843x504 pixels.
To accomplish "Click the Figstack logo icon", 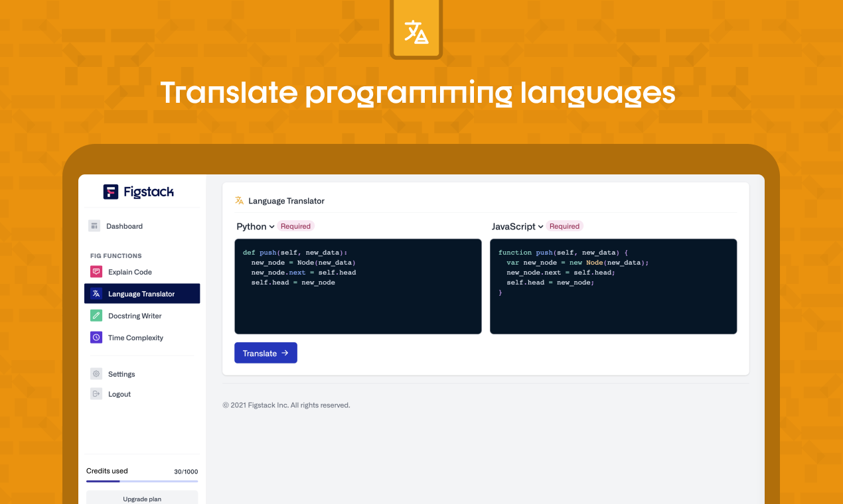I will coord(110,192).
